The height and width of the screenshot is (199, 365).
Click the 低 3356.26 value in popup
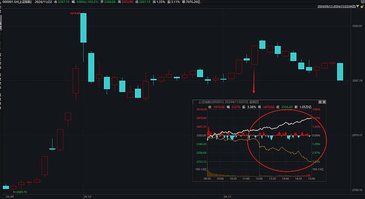click(284, 107)
